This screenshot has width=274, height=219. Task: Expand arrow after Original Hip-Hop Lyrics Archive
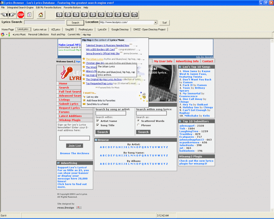[x=145, y=80]
